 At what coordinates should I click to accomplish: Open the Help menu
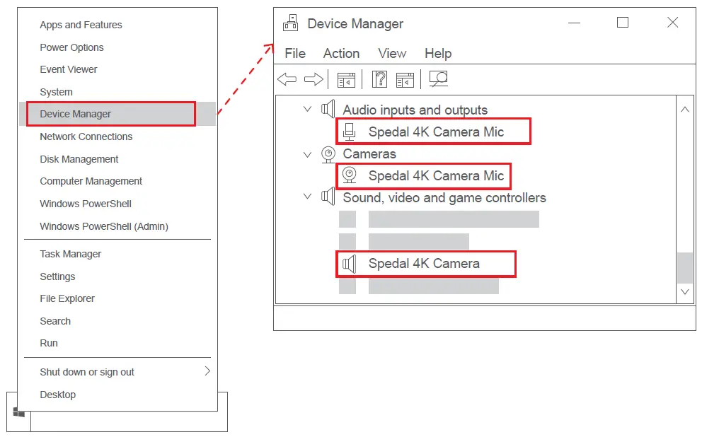pyautogui.click(x=438, y=53)
